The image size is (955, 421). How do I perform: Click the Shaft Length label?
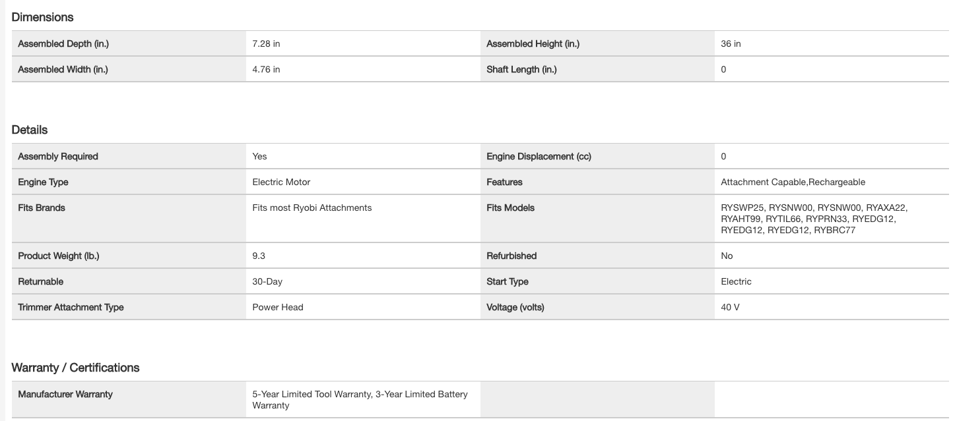point(521,70)
